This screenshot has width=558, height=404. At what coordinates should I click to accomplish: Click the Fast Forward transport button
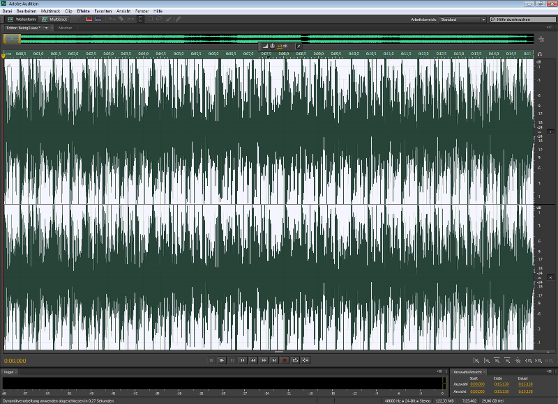tap(264, 360)
